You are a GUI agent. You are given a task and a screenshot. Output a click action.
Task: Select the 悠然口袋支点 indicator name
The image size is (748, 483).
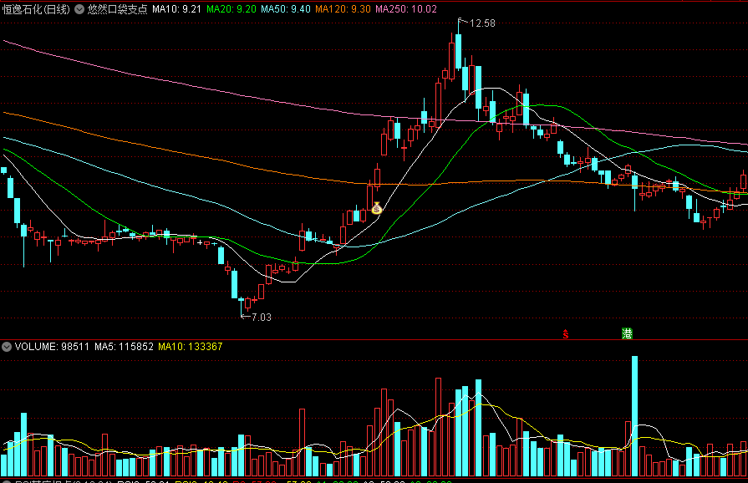point(117,9)
